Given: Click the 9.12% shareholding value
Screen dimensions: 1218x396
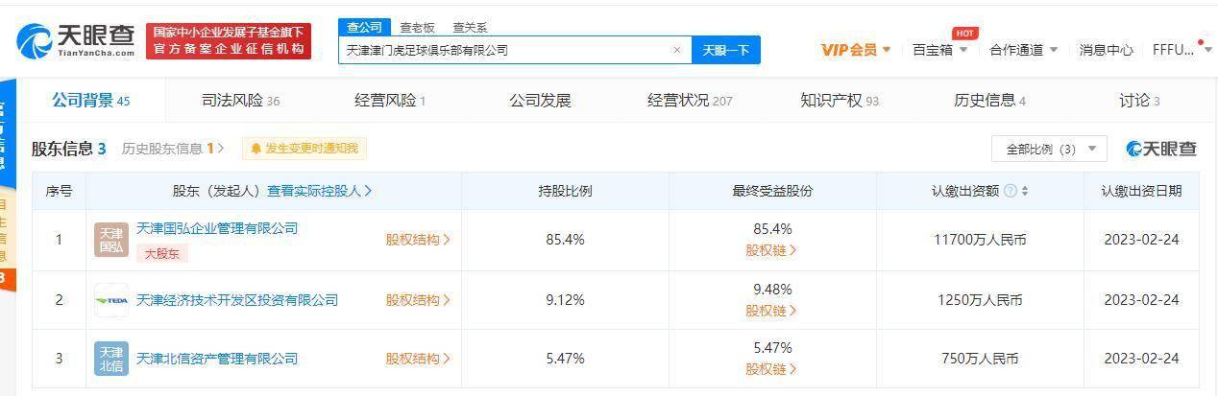Looking at the screenshot, I should pyautogui.click(x=565, y=300).
